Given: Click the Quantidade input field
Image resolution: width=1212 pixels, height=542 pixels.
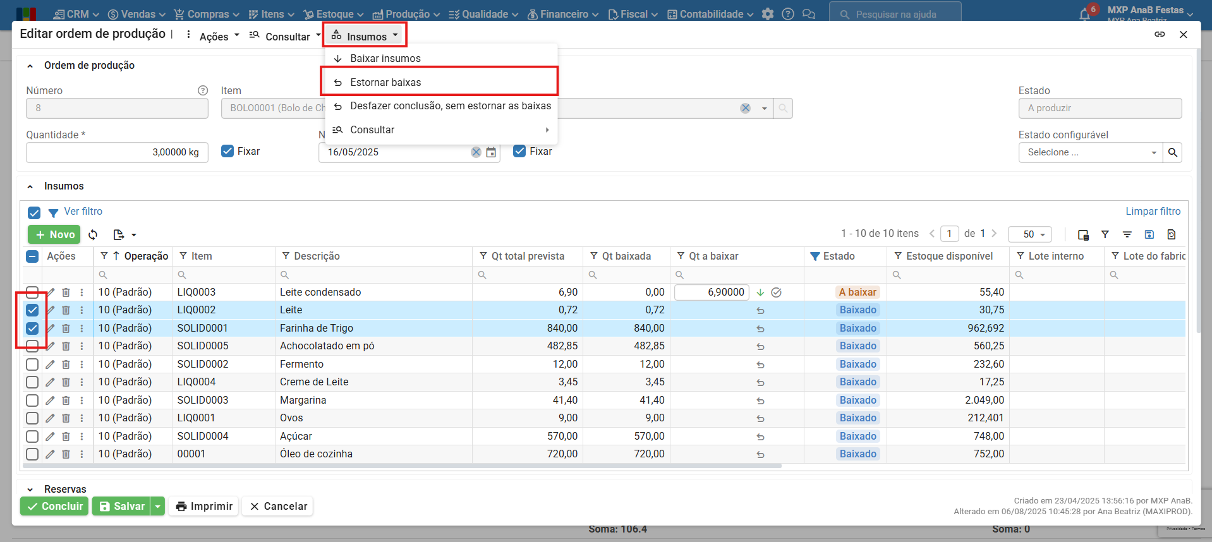Looking at the screenshot, I should pos(117,152).
